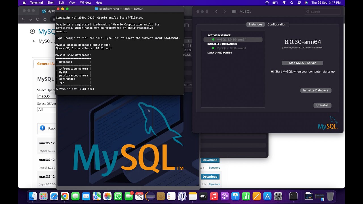This screenshot has height=204, width=363.
Task: Open the Edit menu
Action: tap(61, 3)
